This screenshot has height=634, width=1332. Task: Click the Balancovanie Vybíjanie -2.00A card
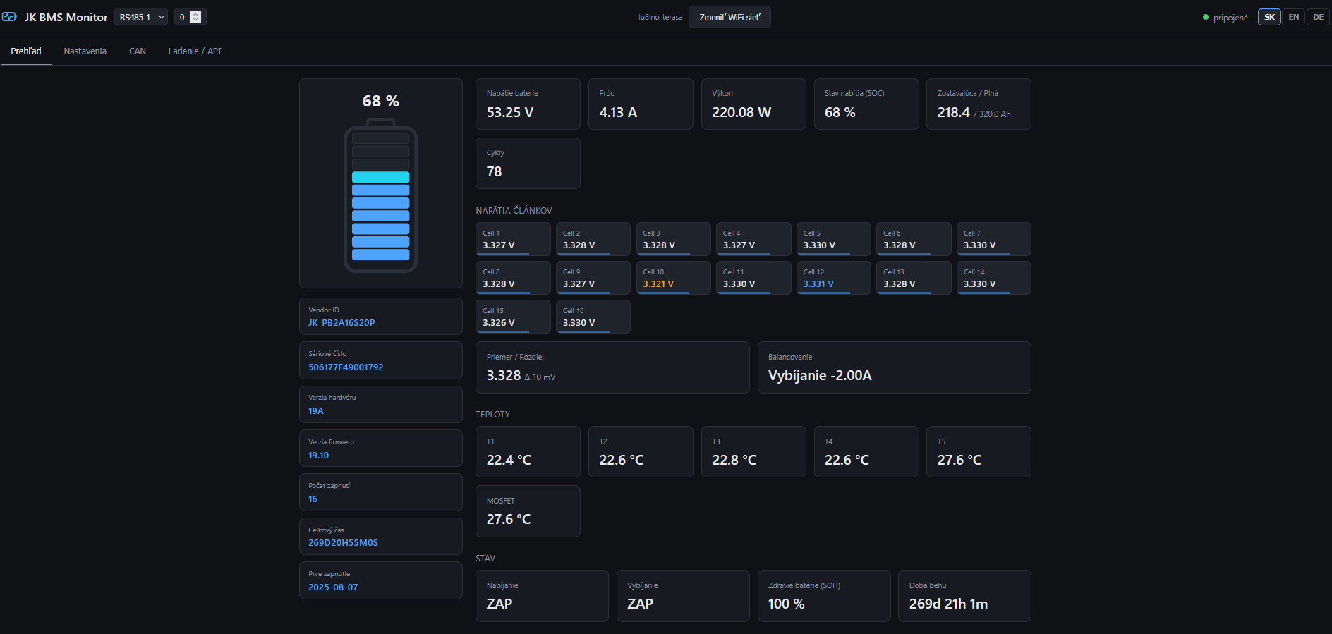[x=895, y=367]
